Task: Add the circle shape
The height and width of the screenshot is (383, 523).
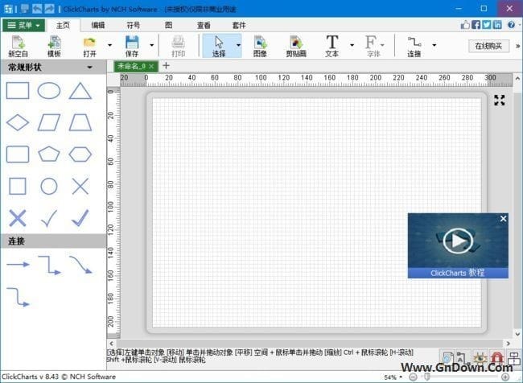Action: tap(49, 186)
